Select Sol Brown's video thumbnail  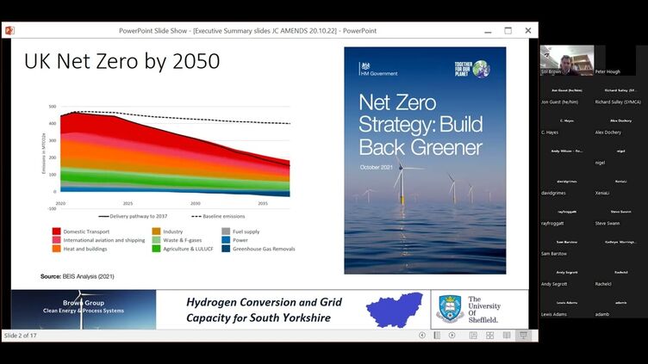point(566,62)
